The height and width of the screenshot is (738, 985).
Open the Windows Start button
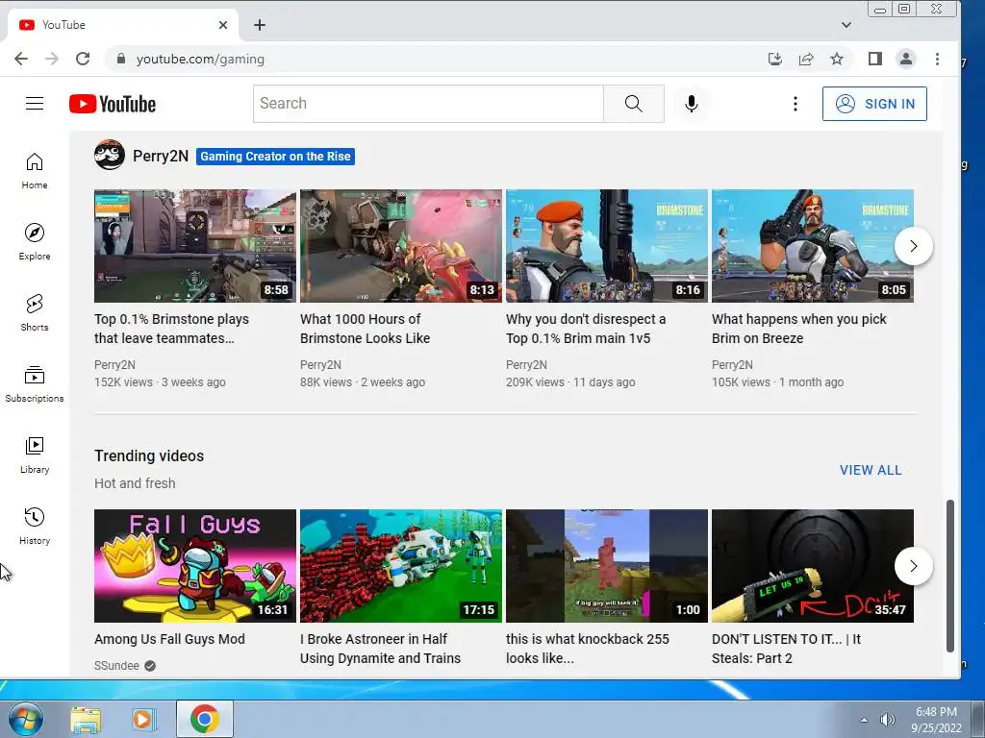(x=25, y=719)
